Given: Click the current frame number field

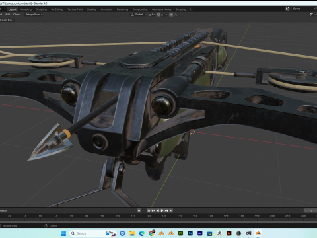Looking at the screenshot, I should point(310,210).
